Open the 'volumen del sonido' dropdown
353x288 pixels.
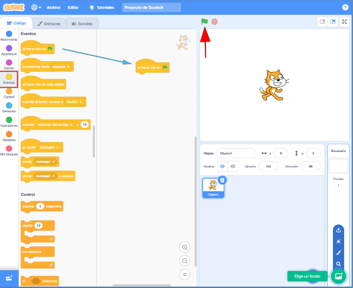55,125
